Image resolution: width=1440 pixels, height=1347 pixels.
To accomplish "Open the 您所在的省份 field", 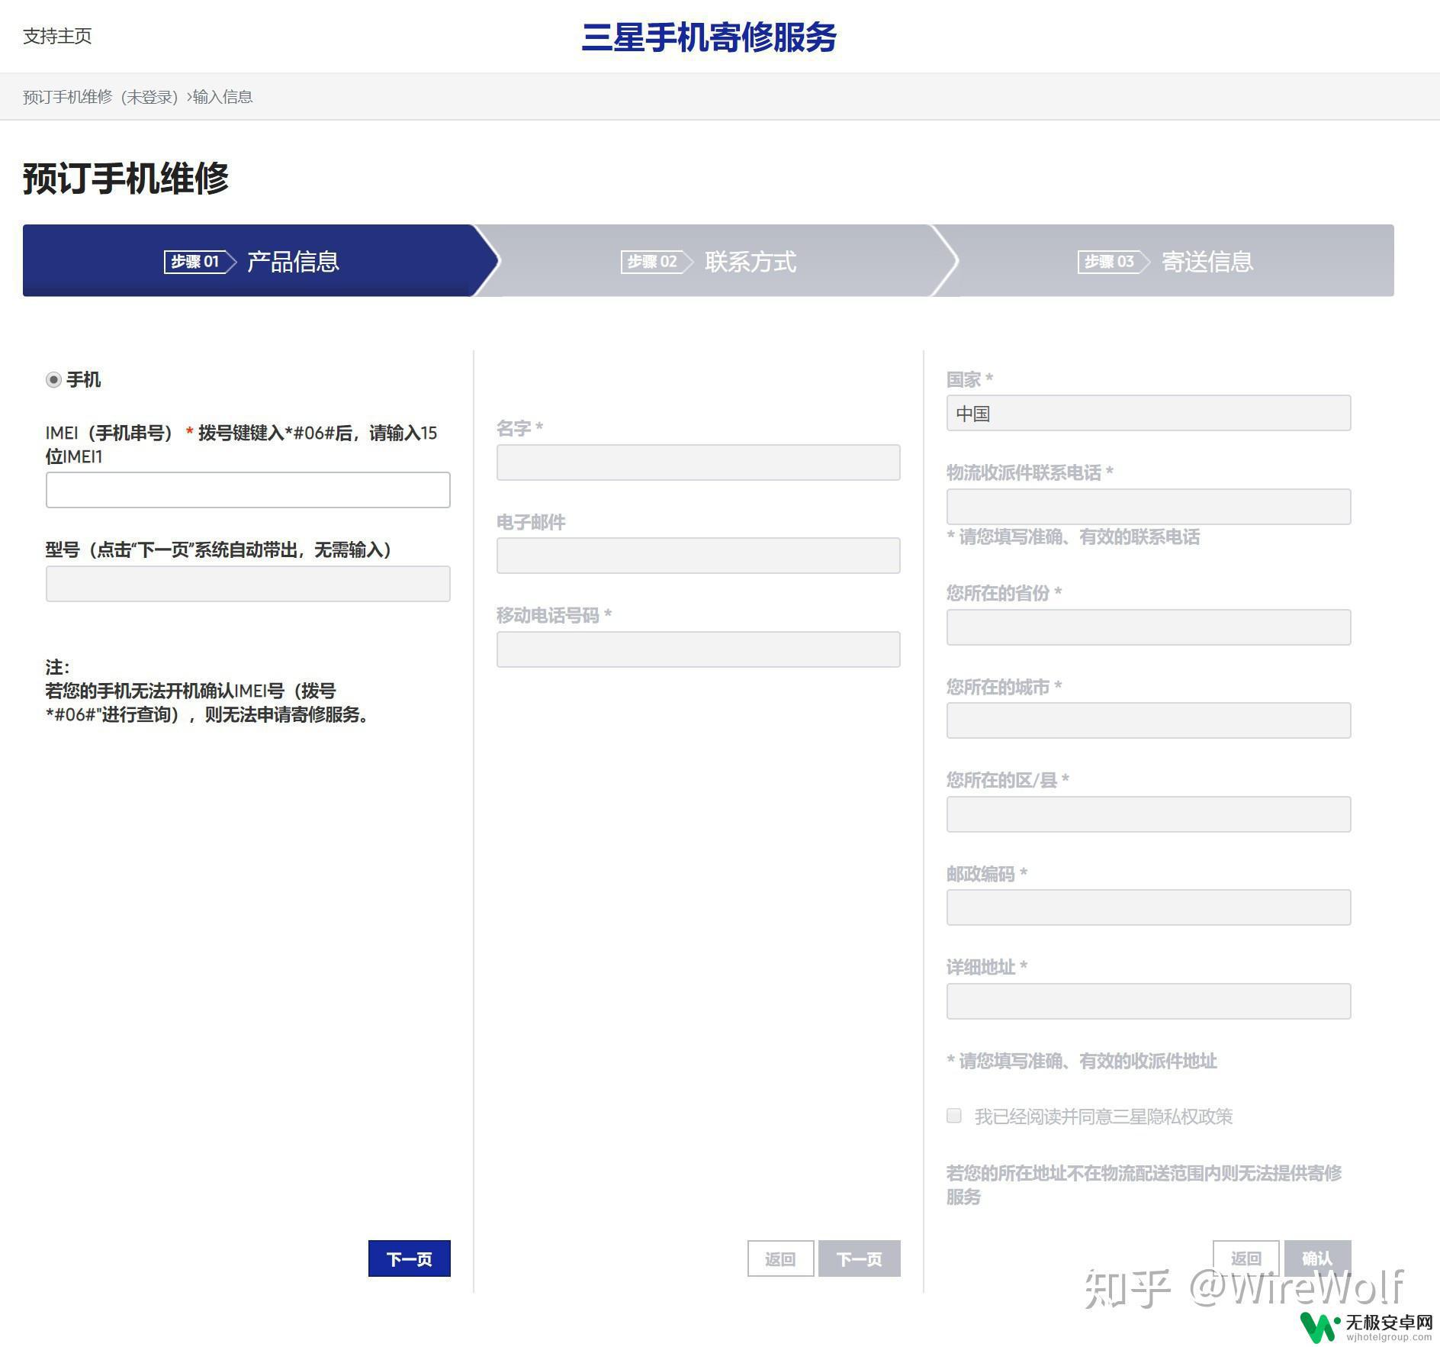I will pos(1149,627).
